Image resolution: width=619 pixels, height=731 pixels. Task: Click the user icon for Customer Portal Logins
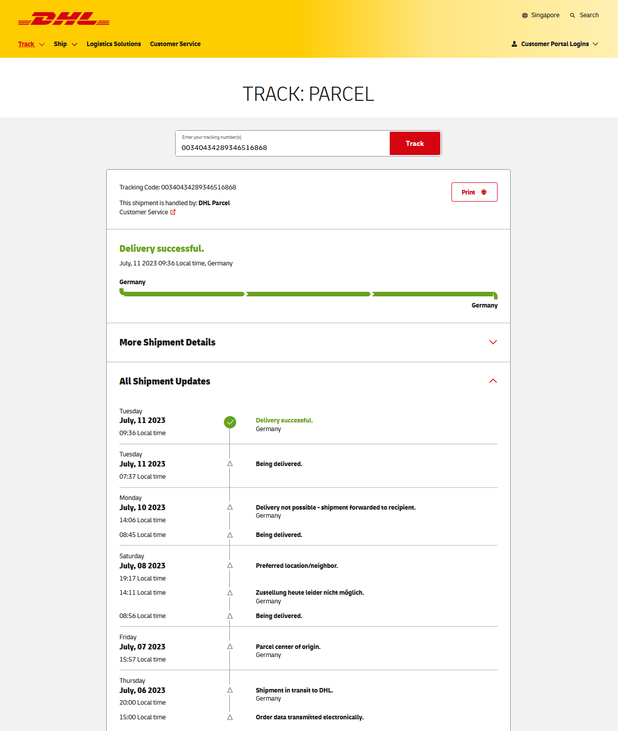514,44
